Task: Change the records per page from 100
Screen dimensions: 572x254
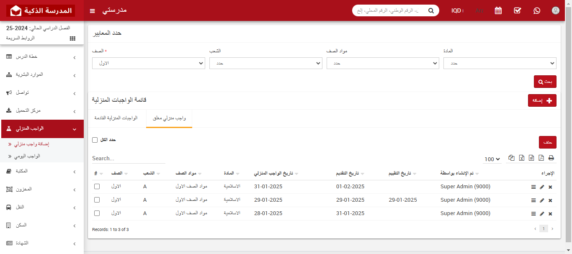Action: click(492, 159)
